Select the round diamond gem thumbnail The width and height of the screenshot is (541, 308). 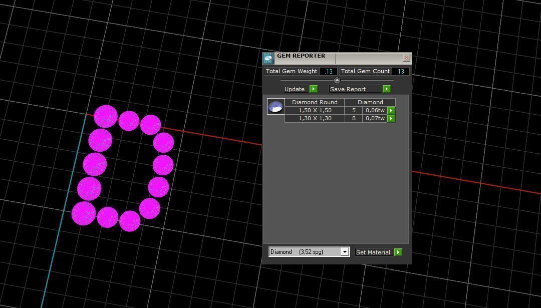(276, 106)
